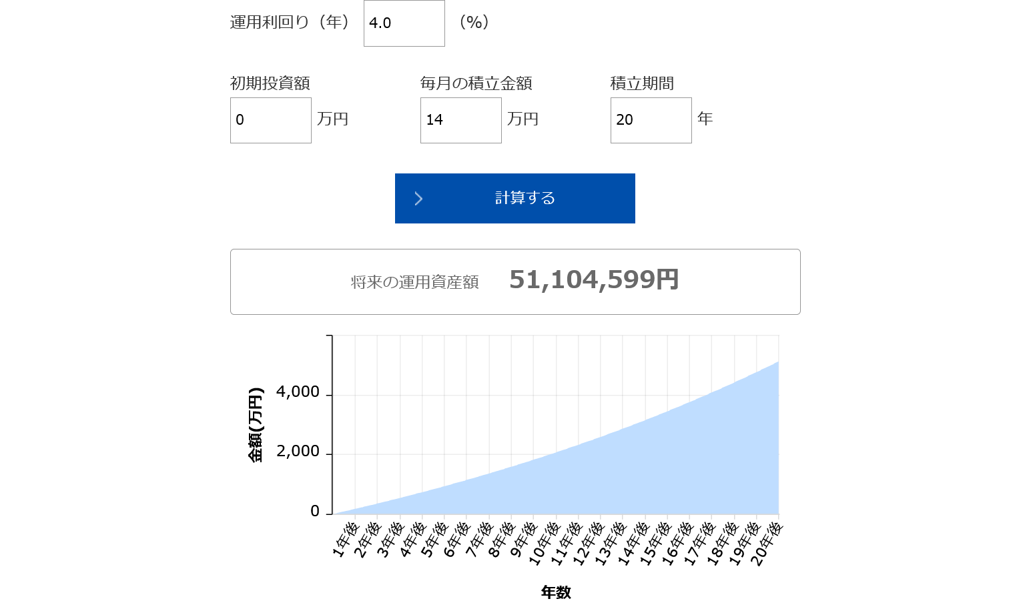The height and width of the screenshot is (615, 1031).
Task: Click the 将来の運用資産額 label text
Action: 414,282
